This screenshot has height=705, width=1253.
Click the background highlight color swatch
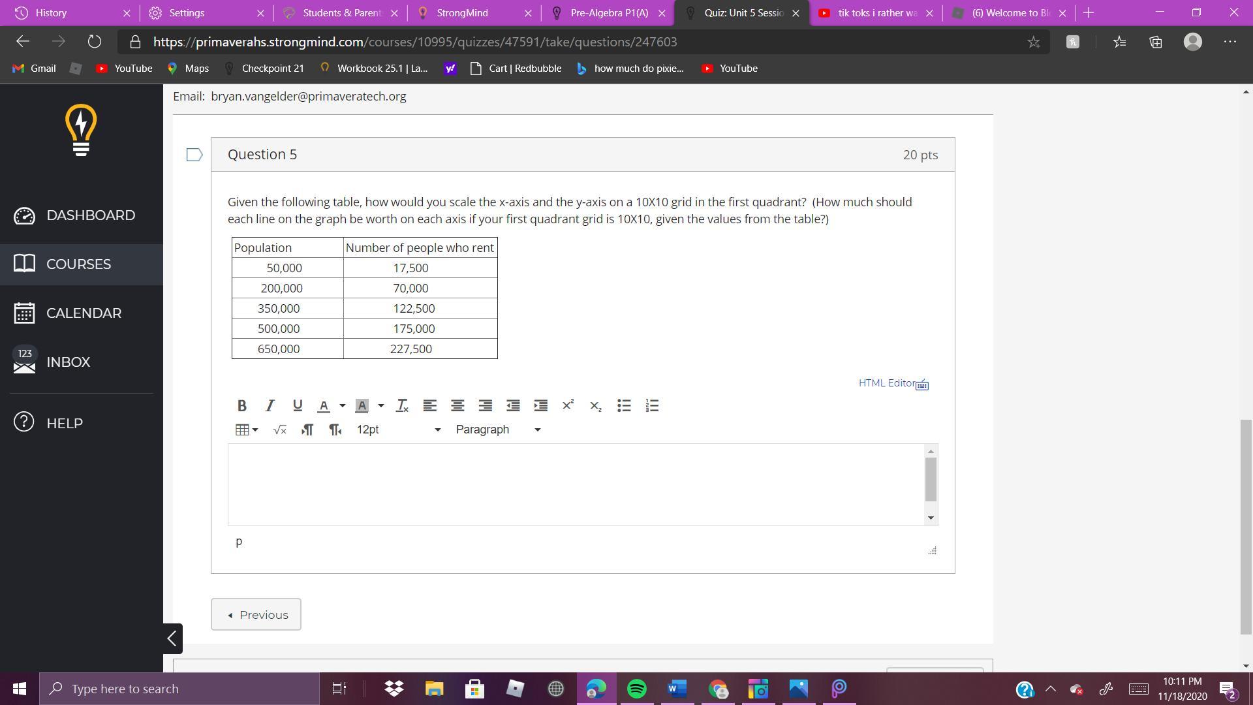click(362, 405)
